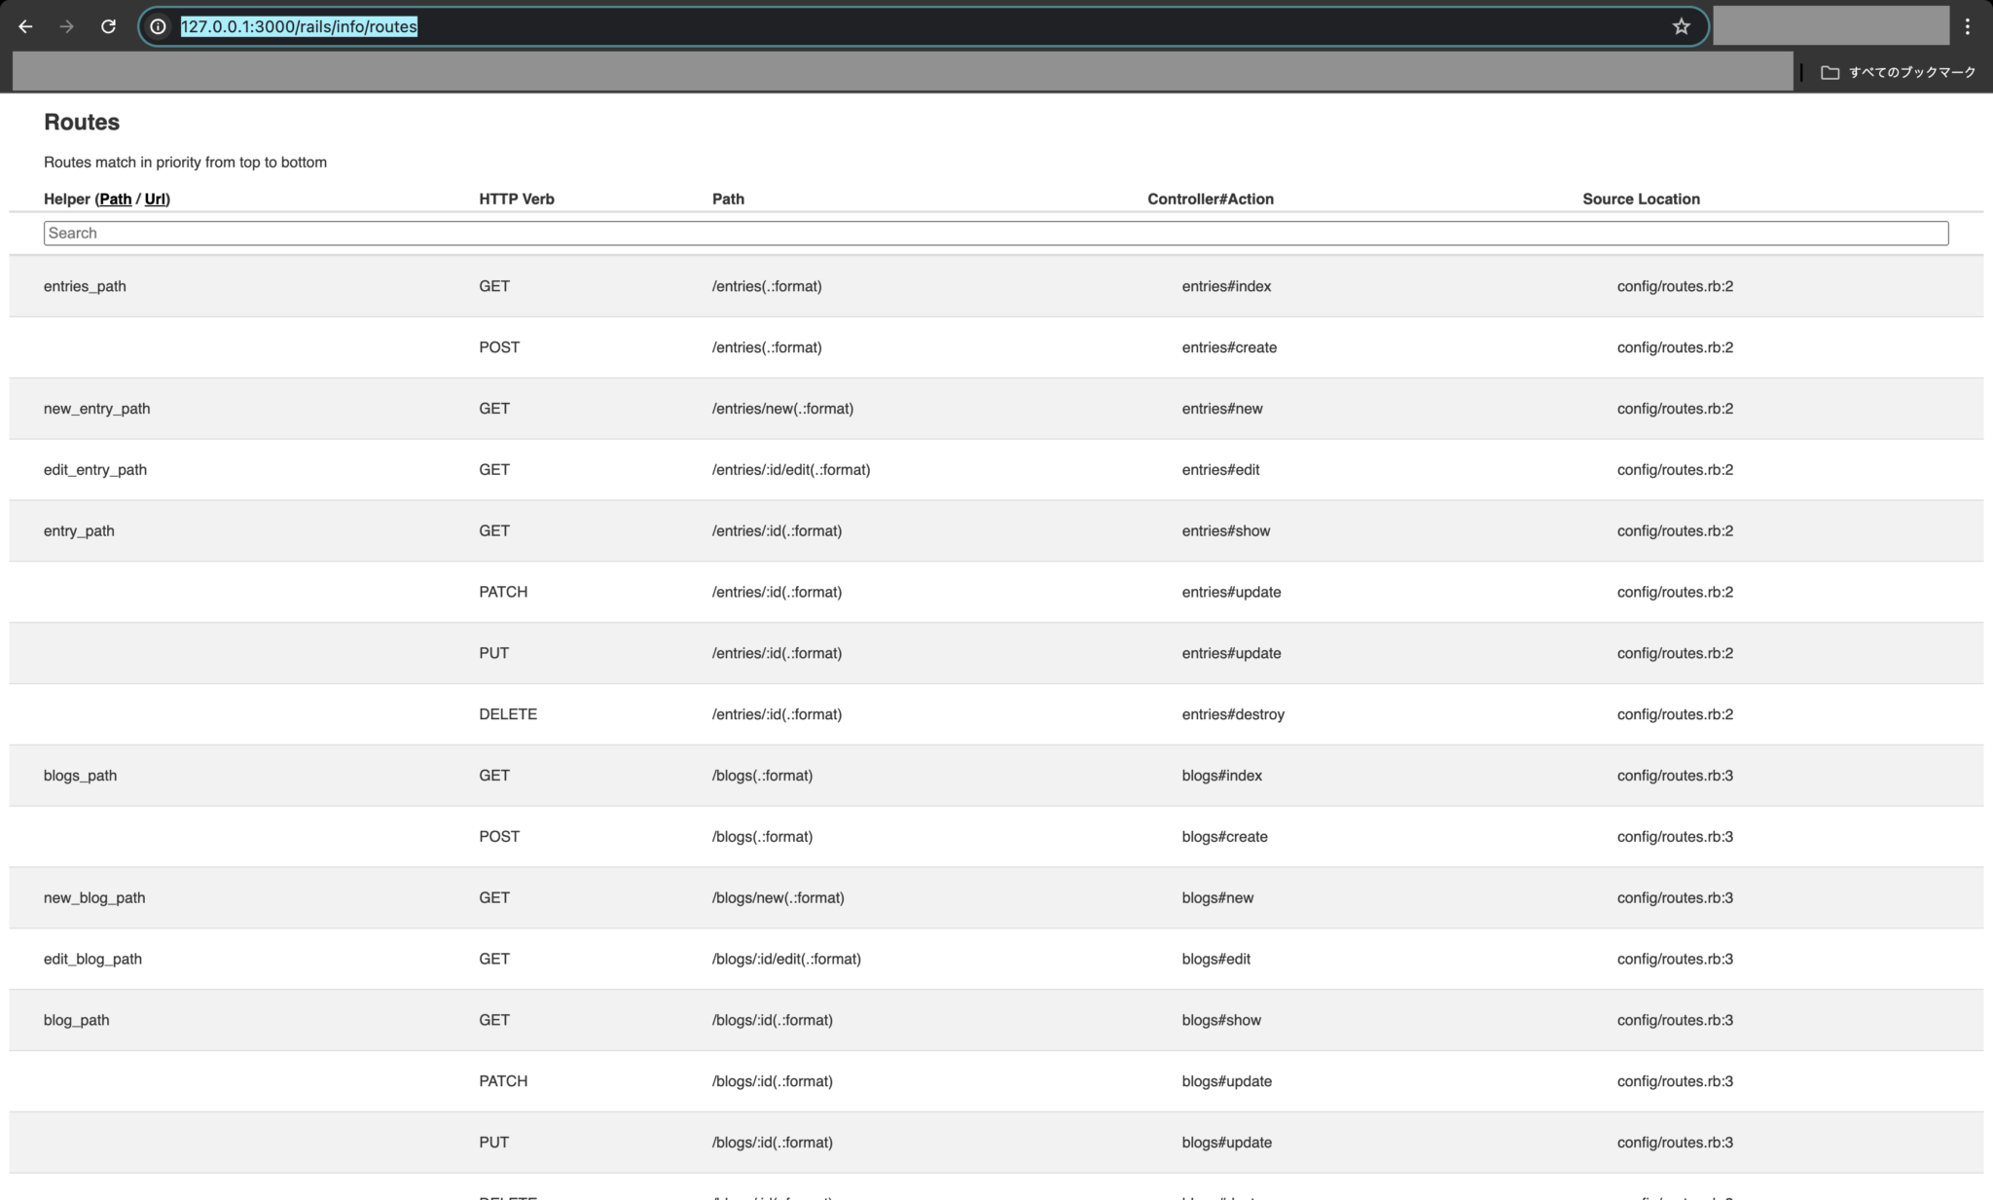
Task: Click the Source Location column header
Action: [x=1641, y=199]
